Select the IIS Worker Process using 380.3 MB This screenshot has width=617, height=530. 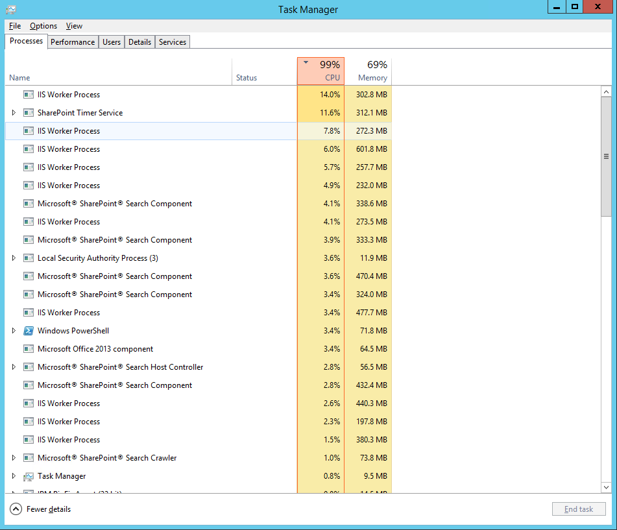199,440
